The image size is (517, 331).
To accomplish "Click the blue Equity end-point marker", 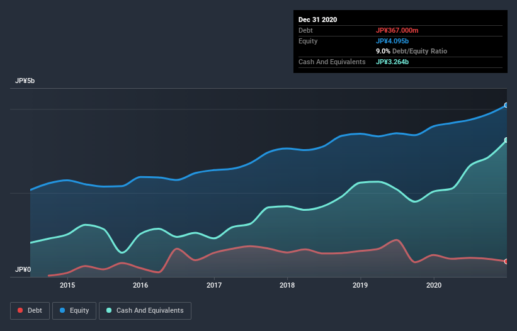I will click(x=506, y=105).
